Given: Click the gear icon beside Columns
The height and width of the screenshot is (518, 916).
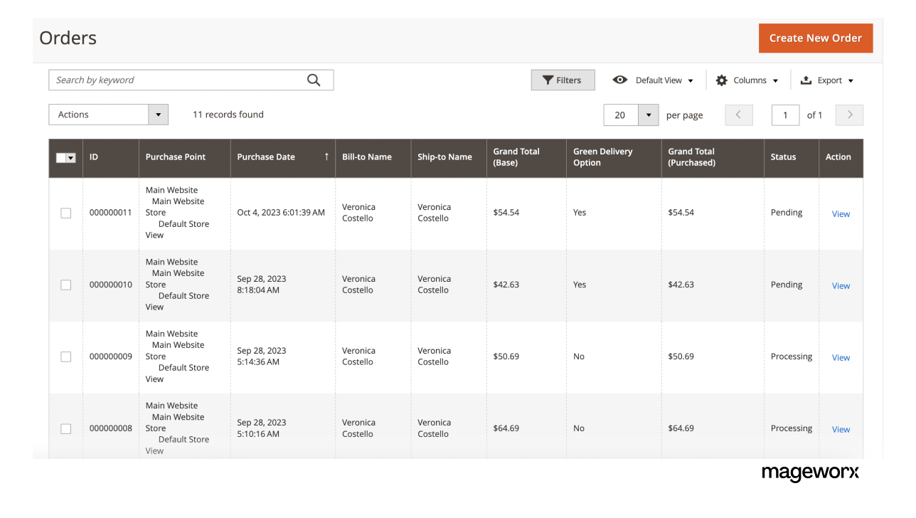Looking at the screenshot, I should (x=721, y=80).
